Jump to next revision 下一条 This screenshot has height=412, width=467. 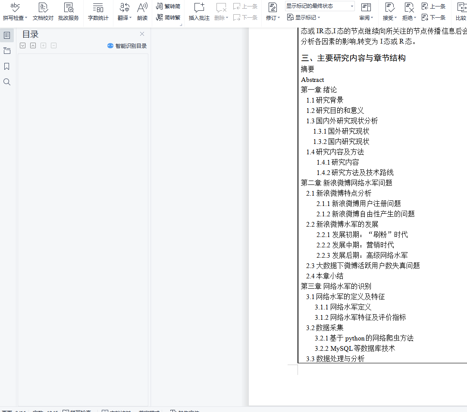434,18
